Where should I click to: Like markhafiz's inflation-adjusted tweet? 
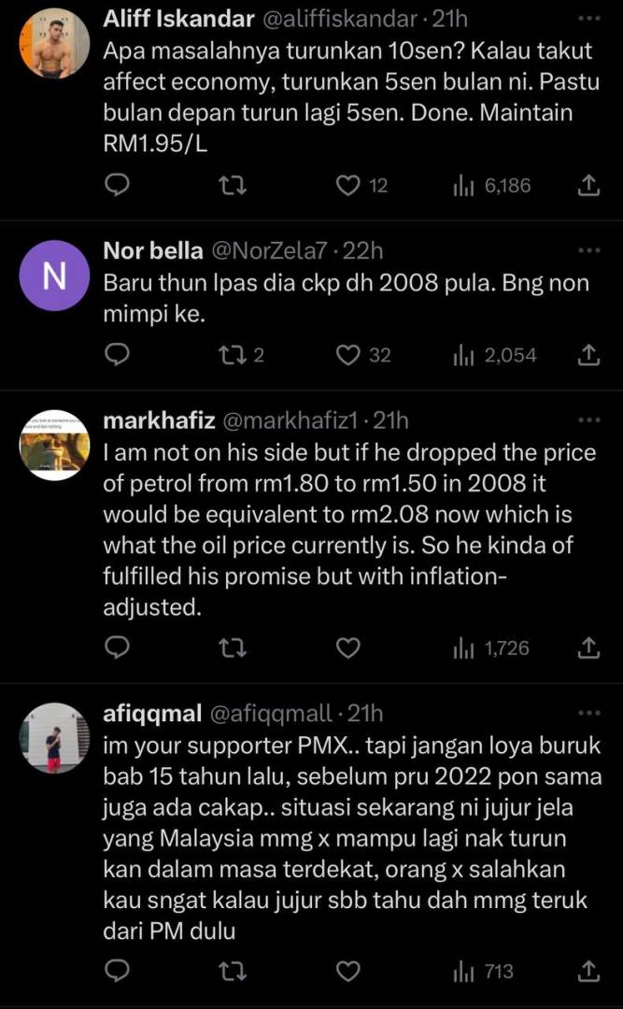(x=348, y=647)
